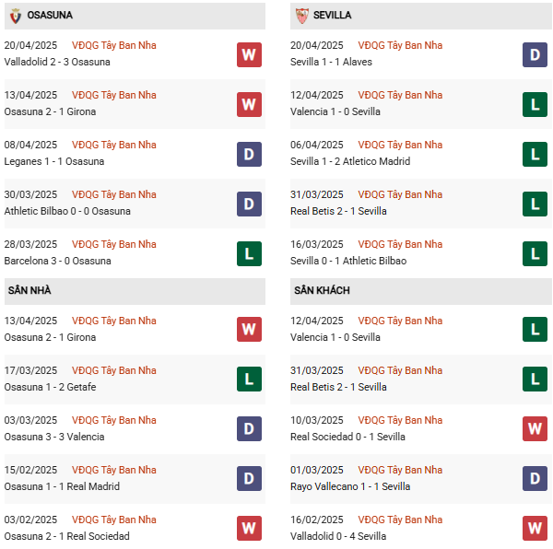Click the L badge for Osasuna 1 - 2 Getafe

pos(249,379)
